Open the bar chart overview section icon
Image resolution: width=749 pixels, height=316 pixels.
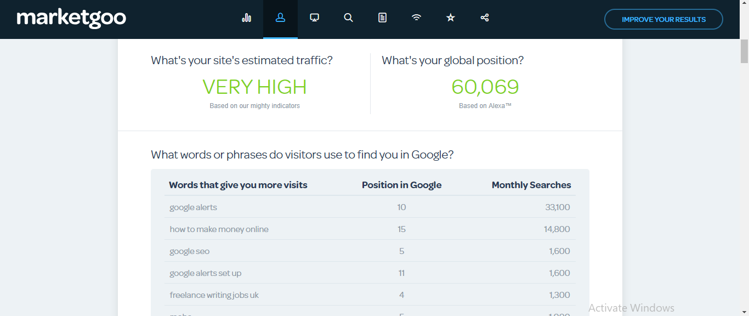pyautogui.click(x=246, y=18)
